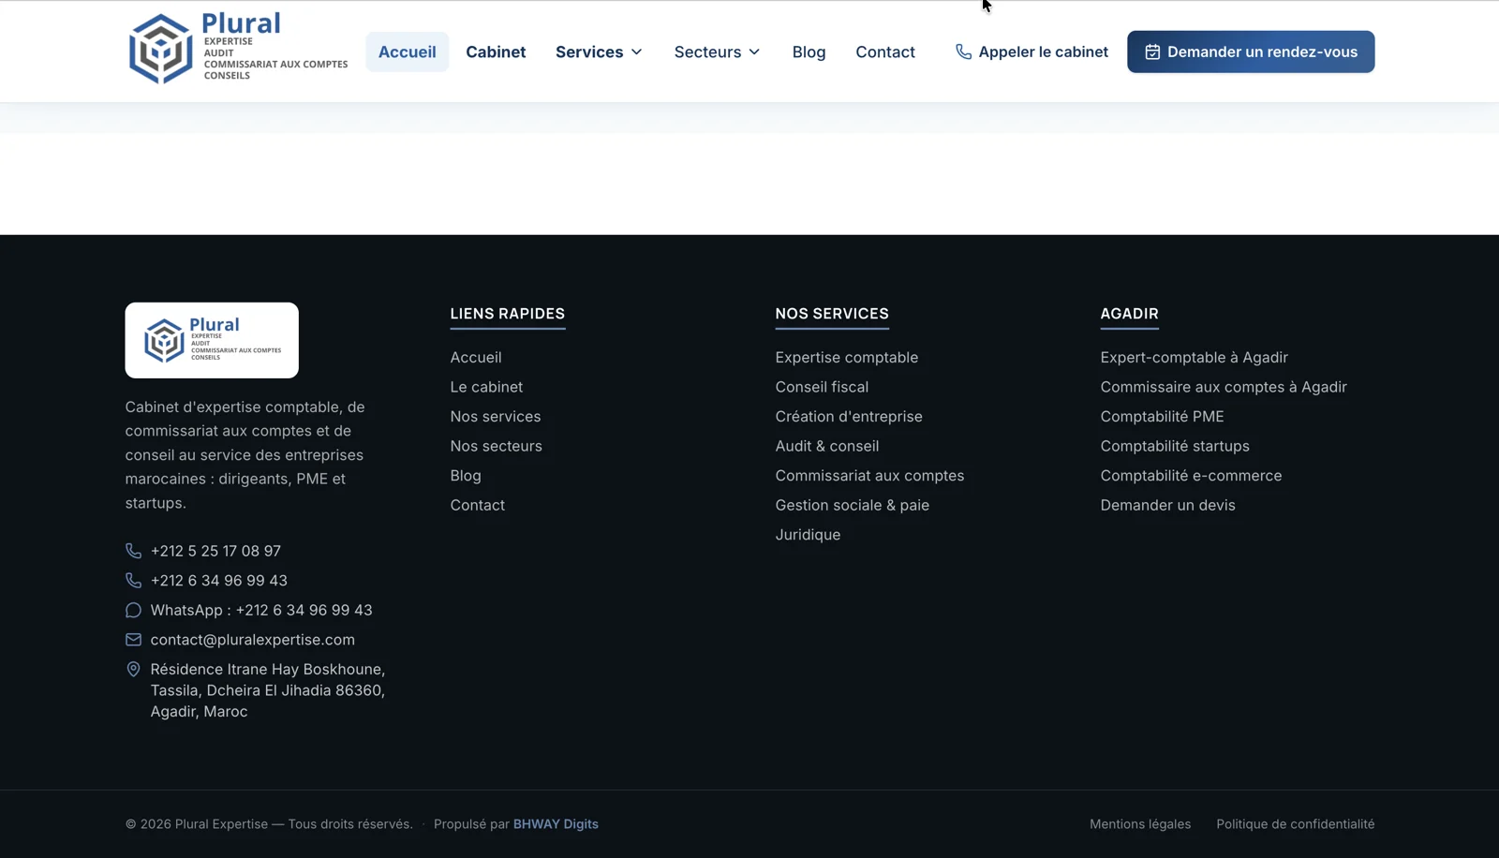Image resolution: width=1499 pixels, height=858 pixels.
Task: Open Comptabilité startups link
Action: point(1175,446)
